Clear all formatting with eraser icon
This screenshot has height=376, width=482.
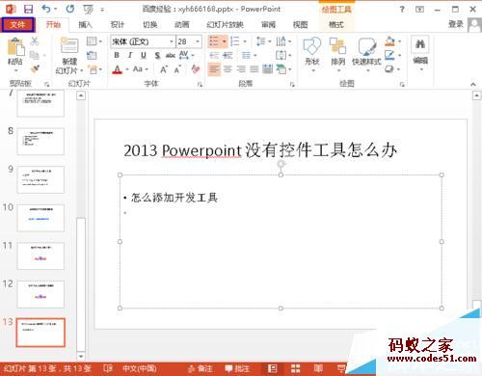coord(196,69)
